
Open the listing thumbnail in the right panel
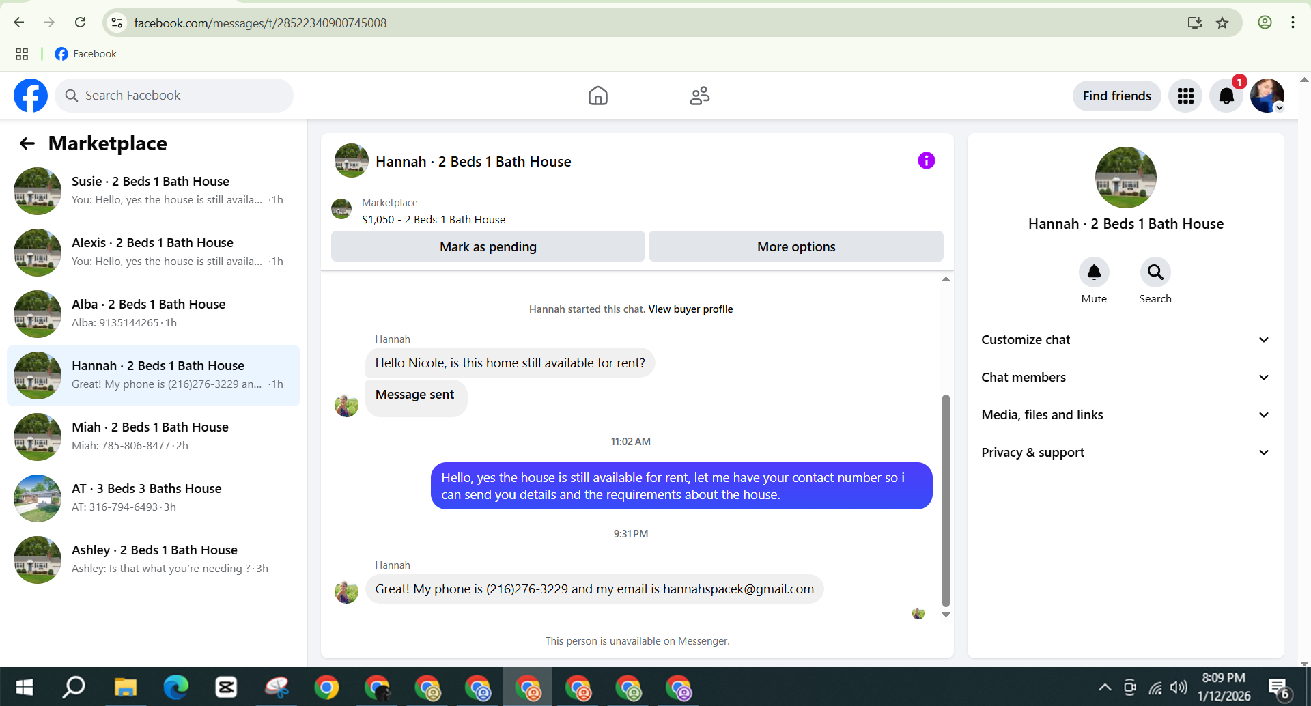[x=1126, y=178]
